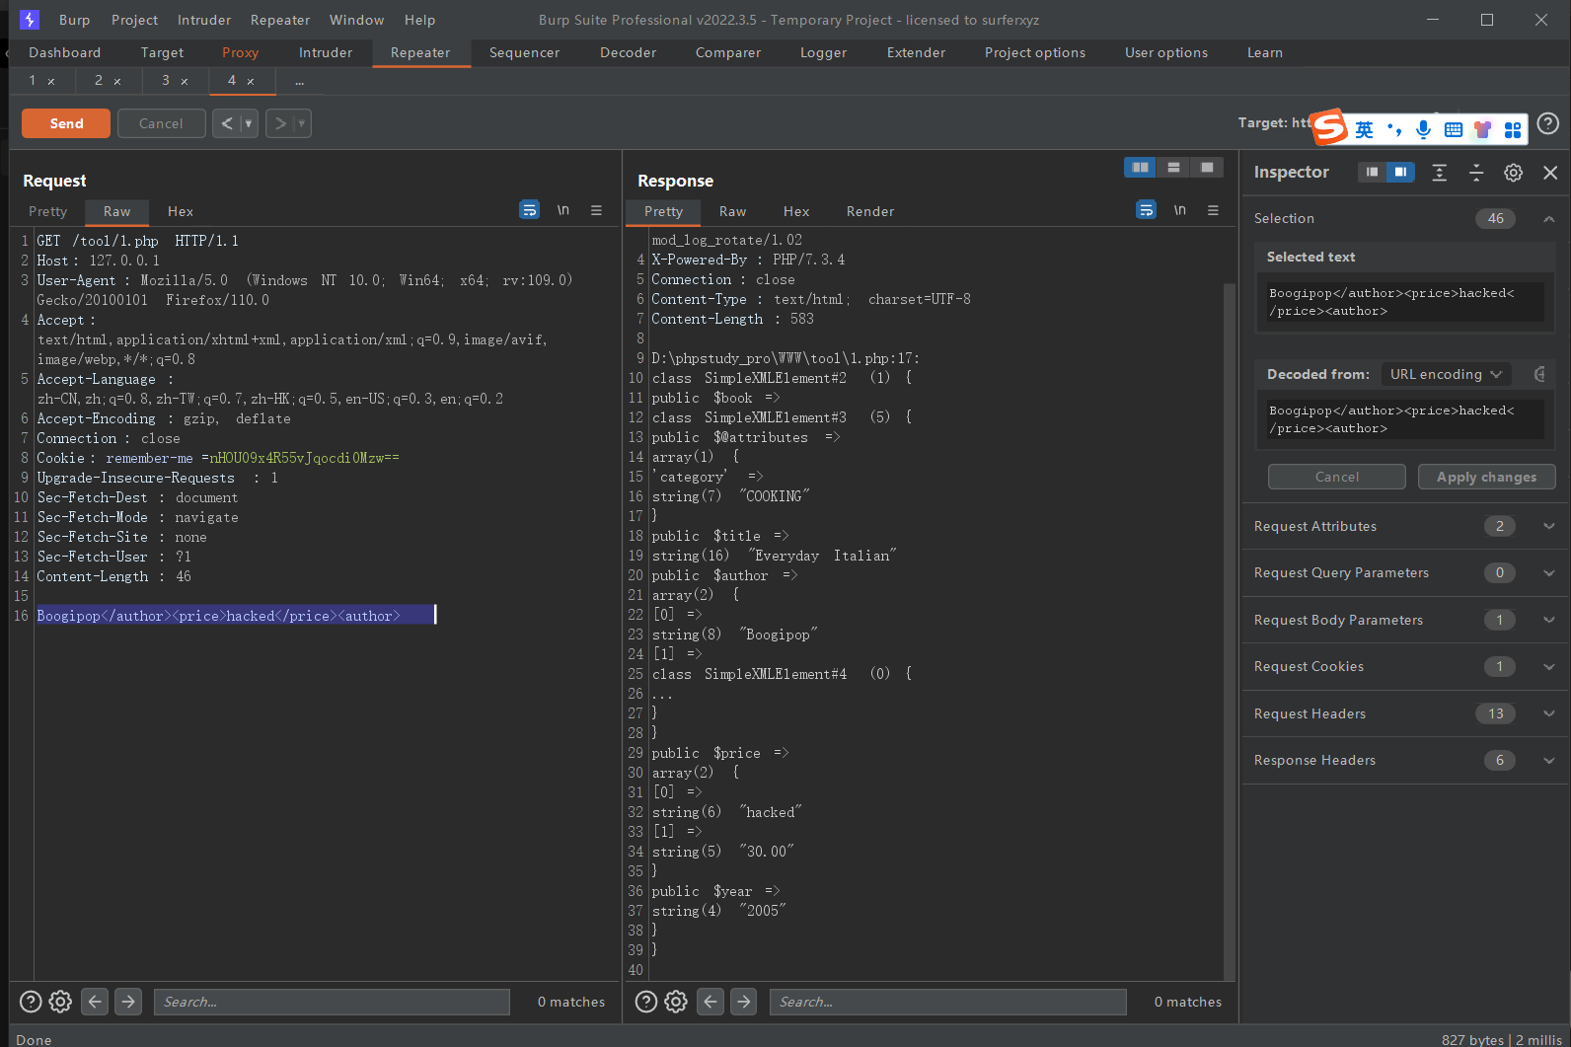Close Repeater tab 3
1571x1047 pixels.
[185, 82]
